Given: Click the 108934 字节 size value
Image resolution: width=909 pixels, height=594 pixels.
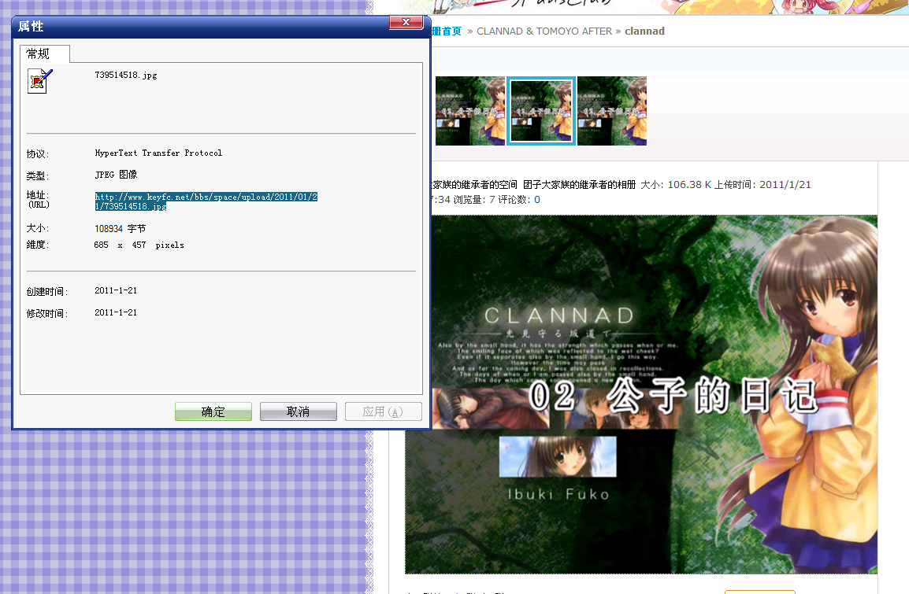Looking at the screenshot, I should 120,229.
